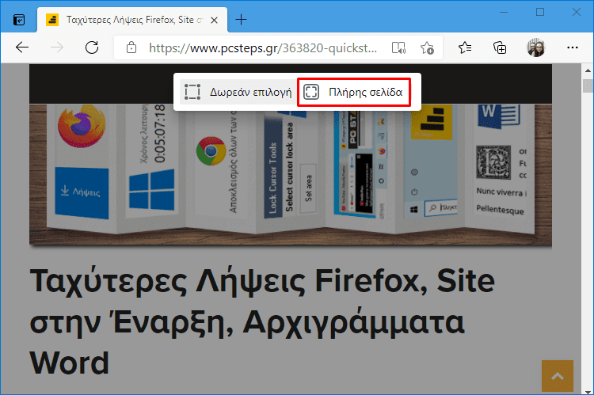Close the Ταχύτερες Λήψεις Firefox tab
The height and width of the screenshot is (395, 594).
214,20
